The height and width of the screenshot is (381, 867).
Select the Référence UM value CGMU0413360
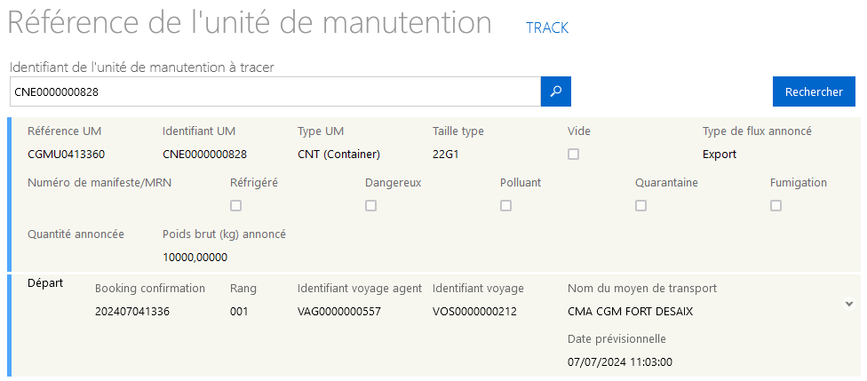tap(67, 155)
